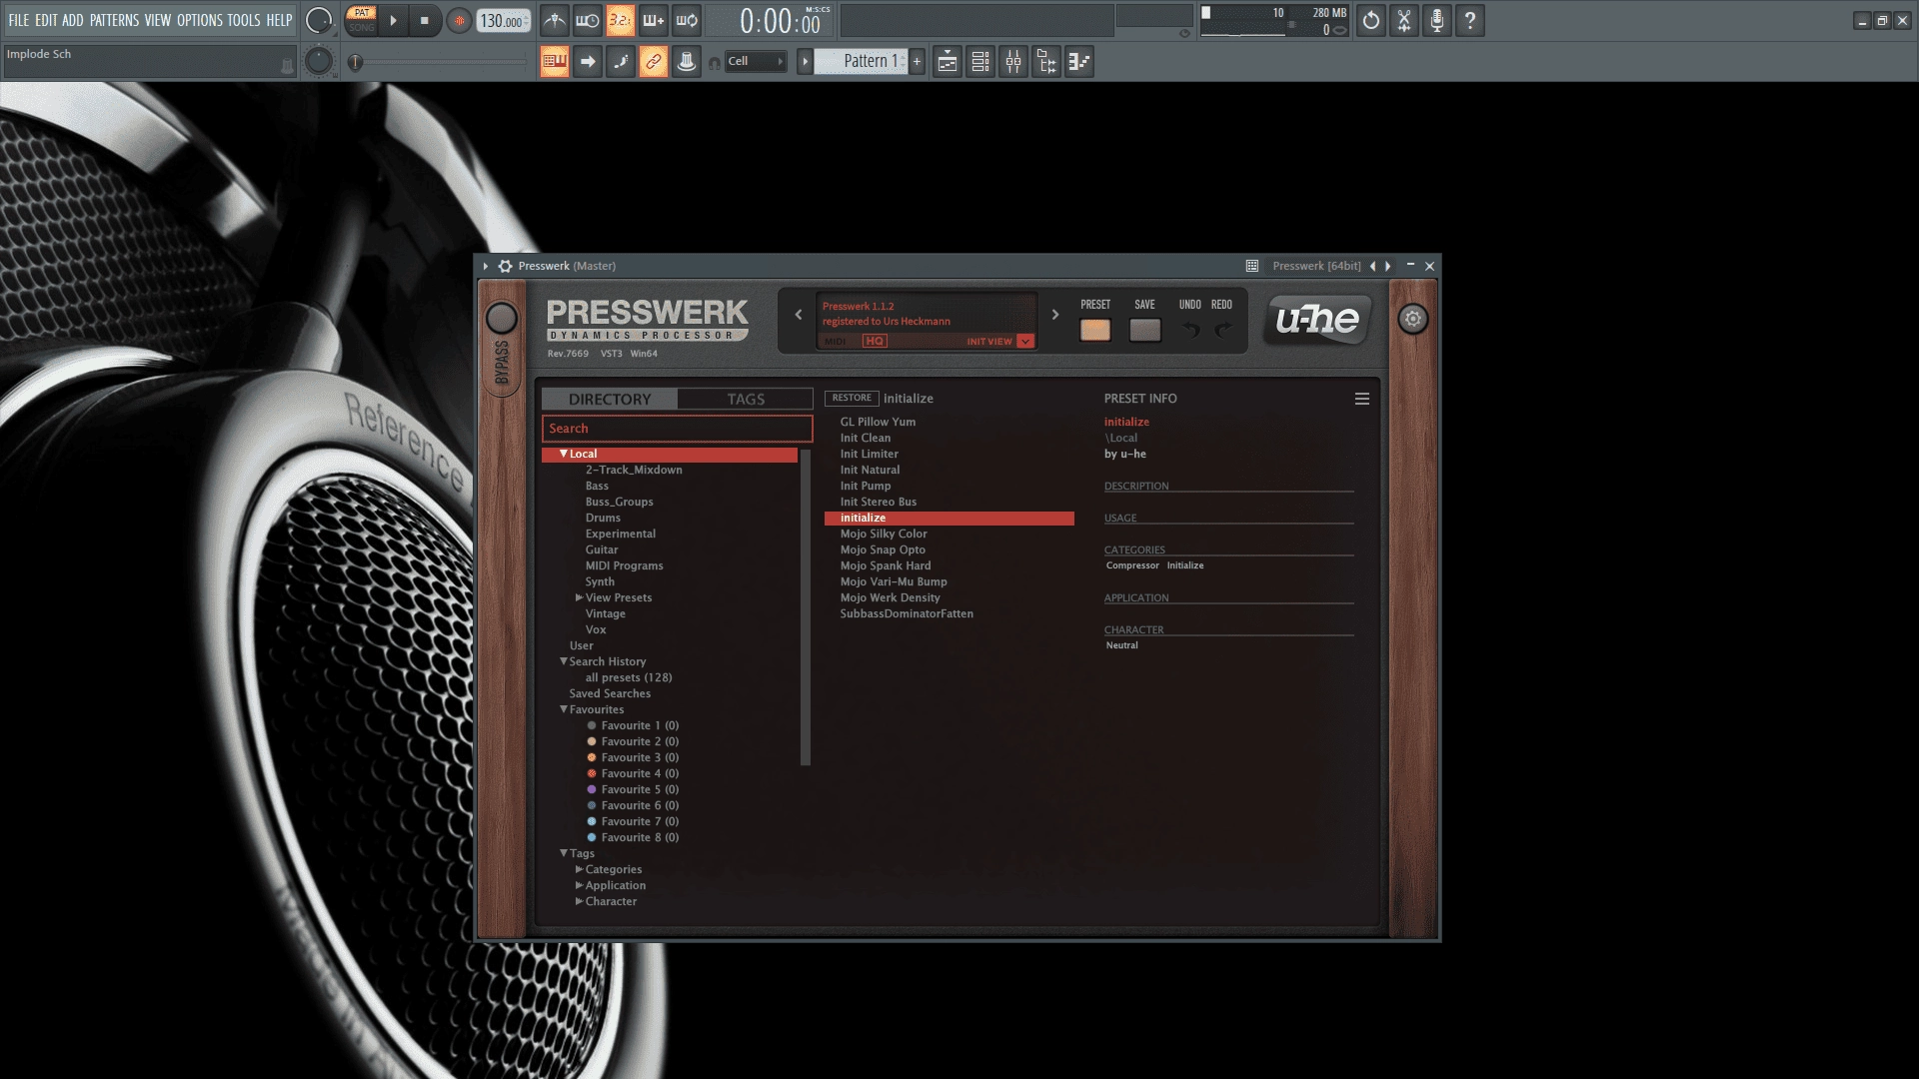Open the help question mark icon
The width and height of the screenshot is (1919, 1079).
(1470, 20)
